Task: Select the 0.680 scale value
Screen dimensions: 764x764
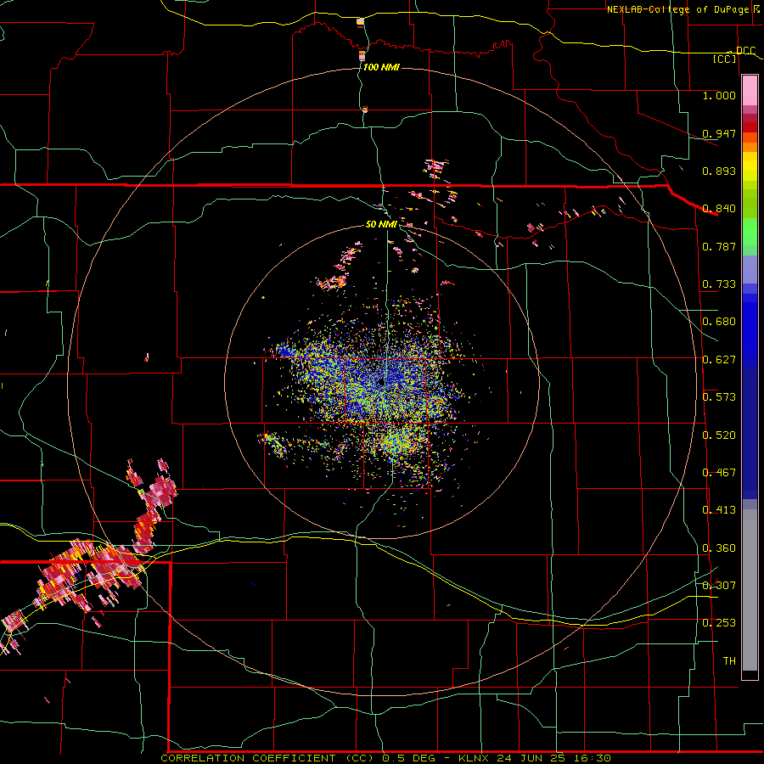Action: coord(719,322)
